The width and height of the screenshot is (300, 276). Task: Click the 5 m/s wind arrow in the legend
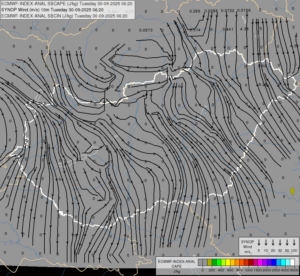(259, 243)
